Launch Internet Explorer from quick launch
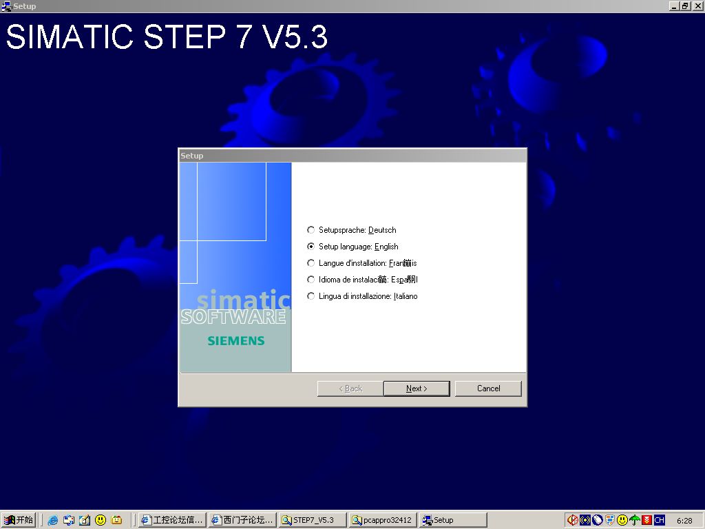The width and height of the screenshot is (705, 529). 52,521
